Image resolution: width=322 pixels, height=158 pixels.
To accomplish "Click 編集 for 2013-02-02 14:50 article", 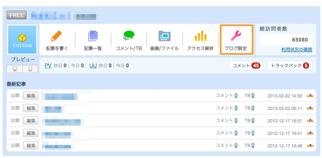I will [x=31, y=96].
